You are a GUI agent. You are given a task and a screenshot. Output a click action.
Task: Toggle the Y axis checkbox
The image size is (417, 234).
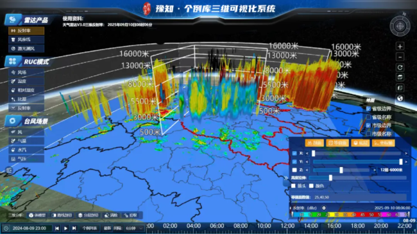tap(294, 162)
